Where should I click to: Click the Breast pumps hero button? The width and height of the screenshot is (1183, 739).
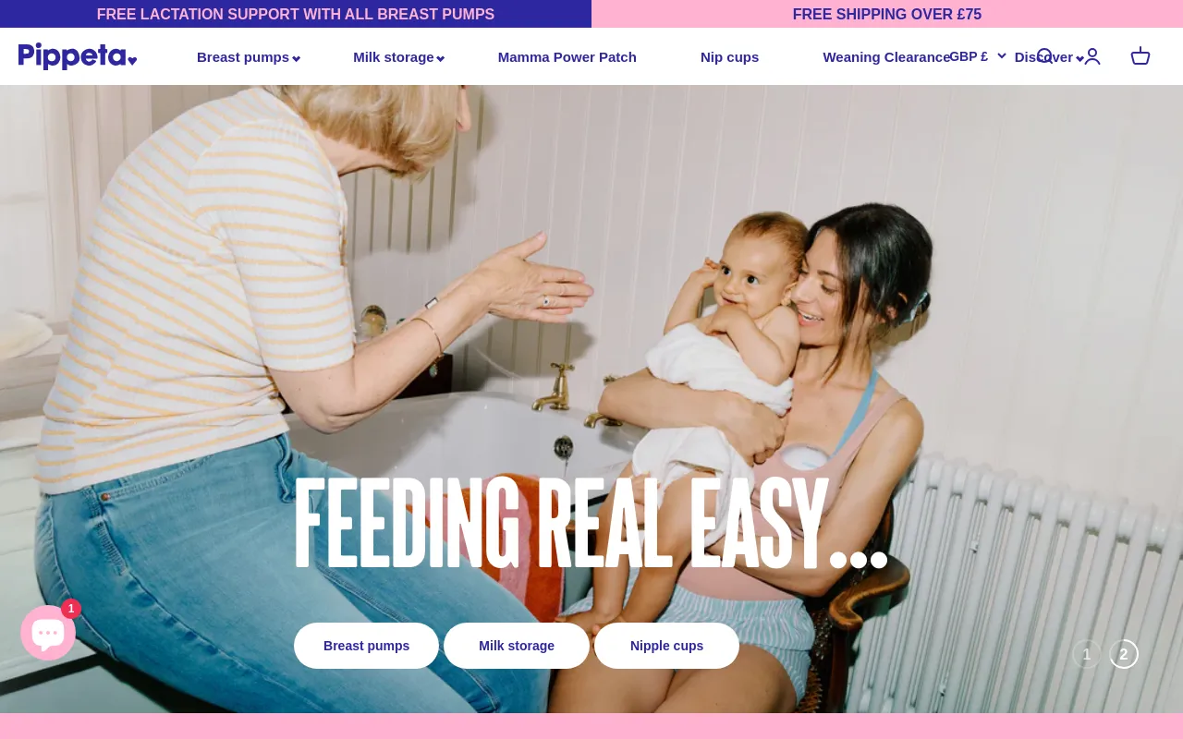pyautogui.click(x=366, y=646)
